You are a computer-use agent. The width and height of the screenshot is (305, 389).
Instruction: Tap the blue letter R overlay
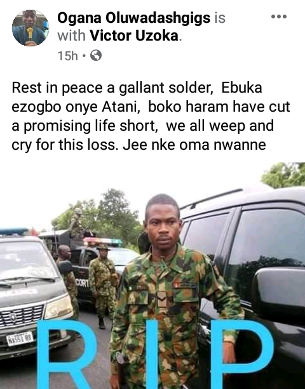[x=67, y=354]
